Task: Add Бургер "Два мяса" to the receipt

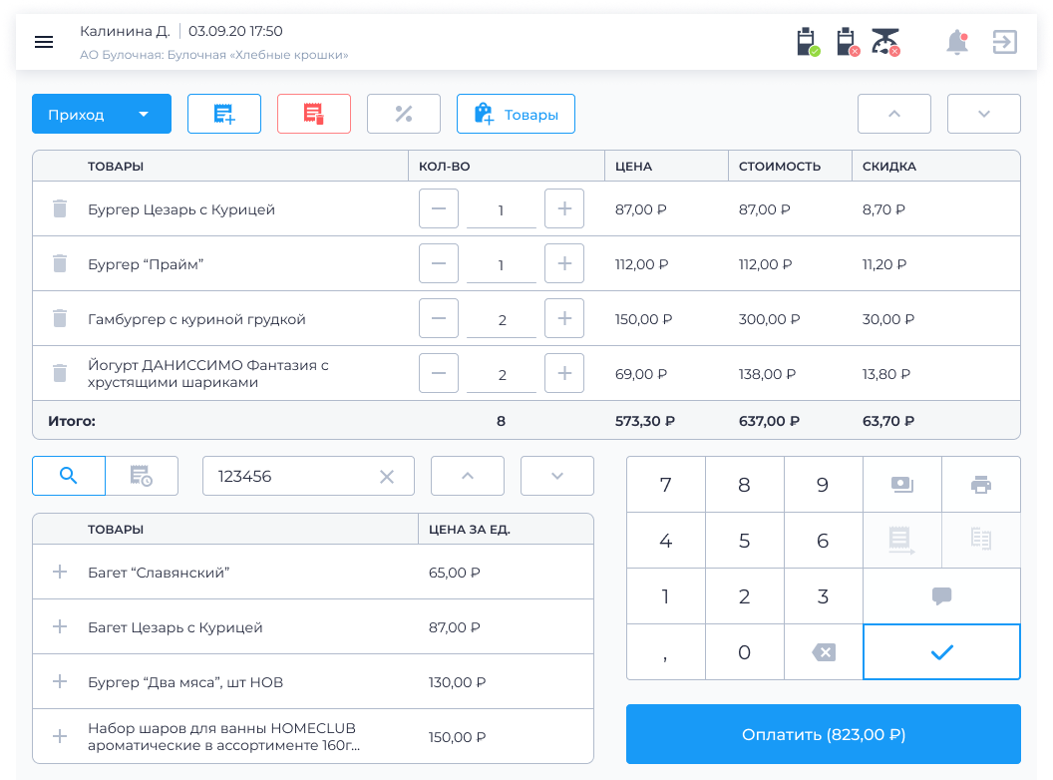Action: (x=60, y=681)
